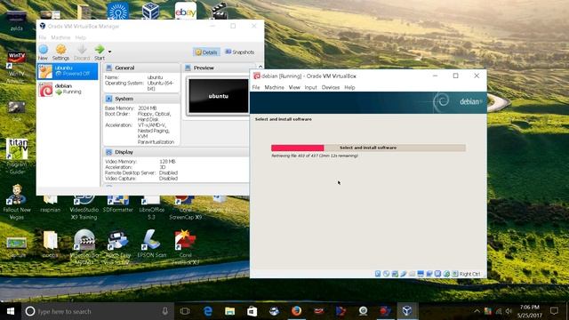Open Help menu in debian VM window
Screen dimensions: 569x320
349,87
